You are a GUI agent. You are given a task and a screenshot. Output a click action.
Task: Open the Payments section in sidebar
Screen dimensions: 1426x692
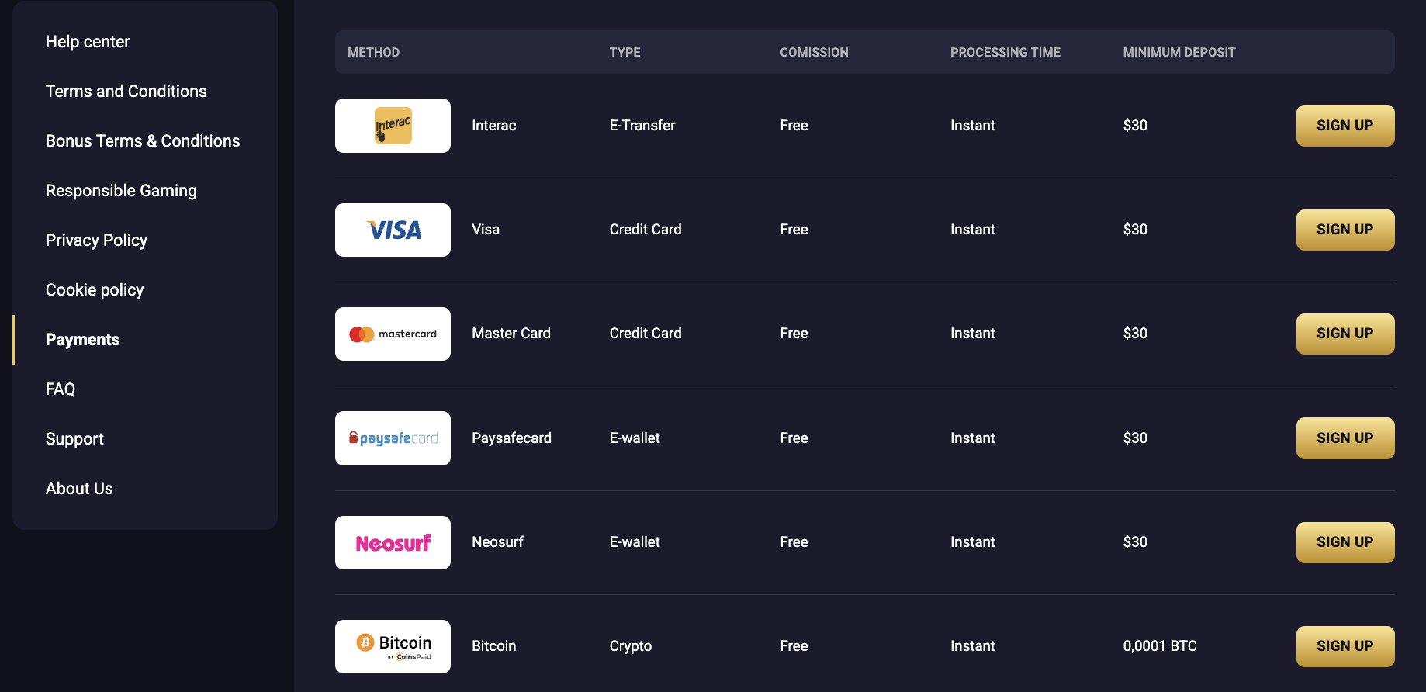click(82, 339)
